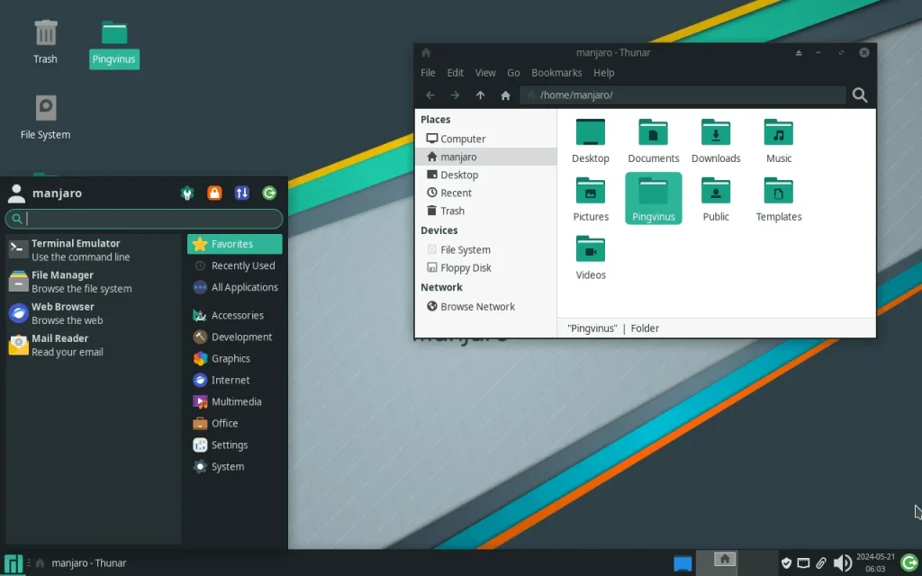Image resolution: width=922 pixels, height=576 pixels.
Task: Click the Forward arrow in Thunar toolbar
Action: [455, 95]
